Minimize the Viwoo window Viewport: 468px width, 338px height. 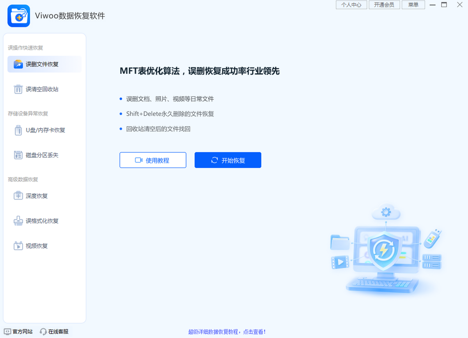click(433, 5)
